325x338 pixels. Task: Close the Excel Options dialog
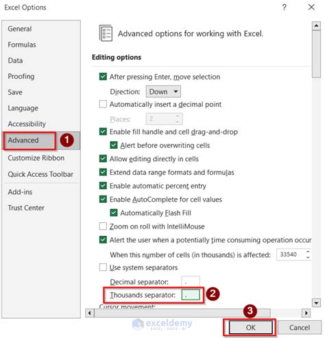311,7
